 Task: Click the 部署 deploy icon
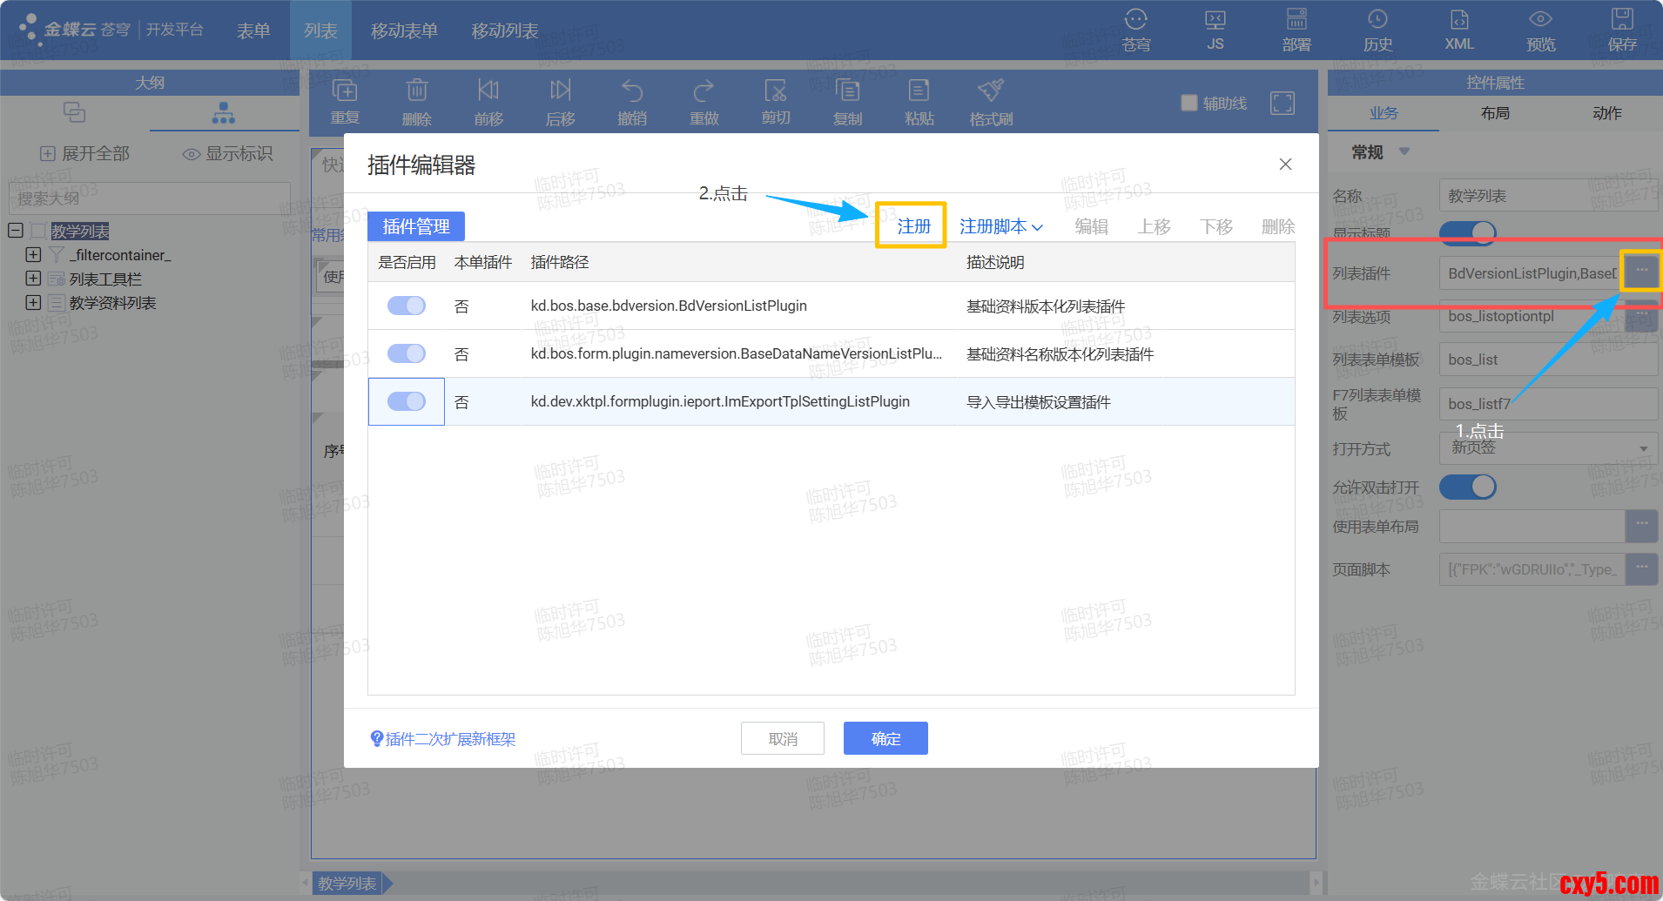1296,30
